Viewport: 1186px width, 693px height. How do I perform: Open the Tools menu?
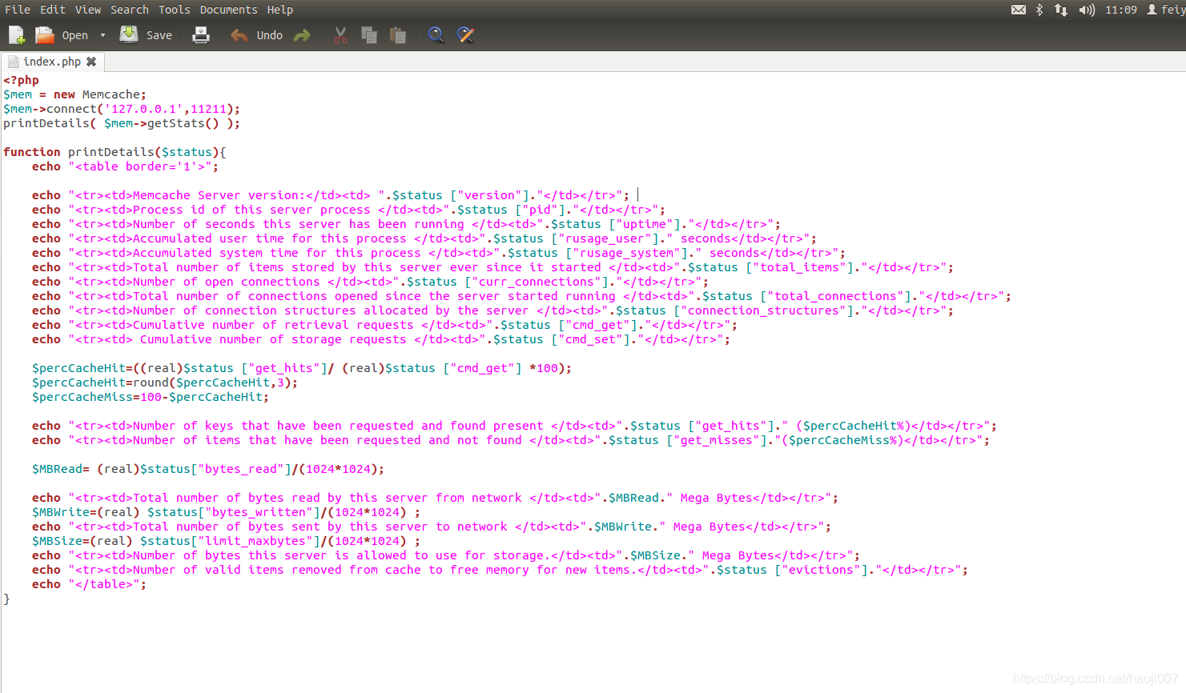(174, 10)
